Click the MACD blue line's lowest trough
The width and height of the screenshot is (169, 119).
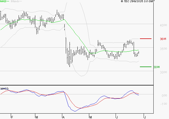pos(75,111)
